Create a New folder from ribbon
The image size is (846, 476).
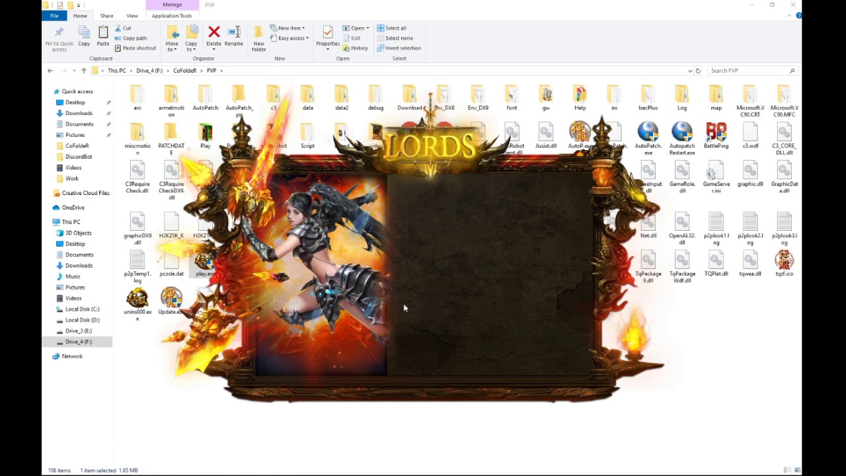pyautogui.click(x=258, y=39)
